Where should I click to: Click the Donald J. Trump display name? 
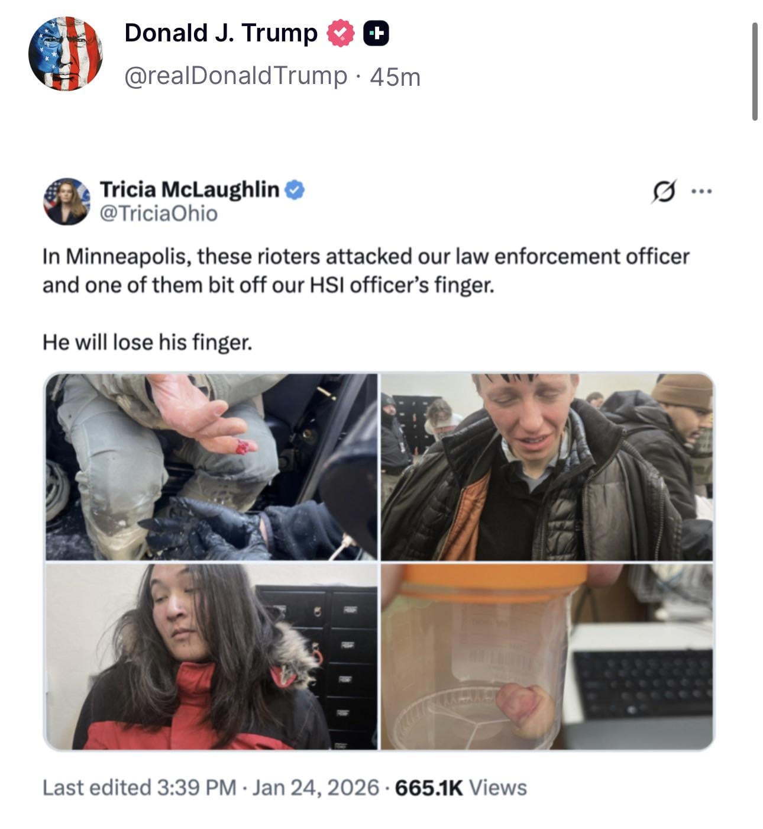point(221,33)
